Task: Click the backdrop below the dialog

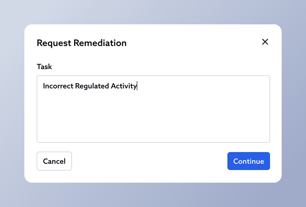Action: click(153, 195)
